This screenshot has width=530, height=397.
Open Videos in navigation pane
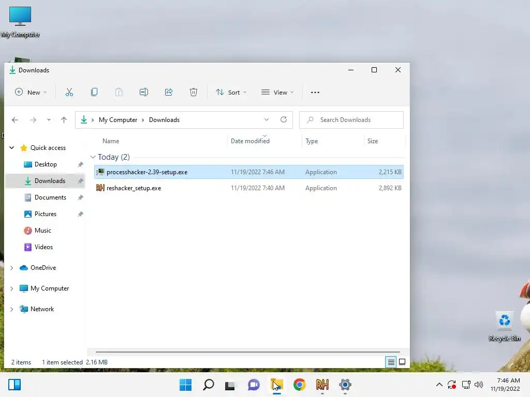[x=43, y=247]
